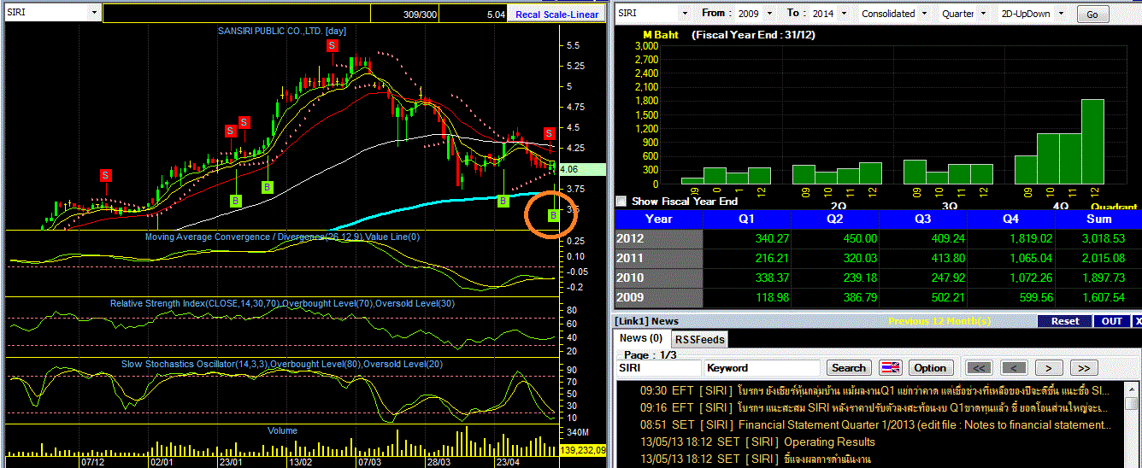The height and width of the screenshot is (468, 1142).
Task: Select the 2012 year row label
Action: point(658,239)
